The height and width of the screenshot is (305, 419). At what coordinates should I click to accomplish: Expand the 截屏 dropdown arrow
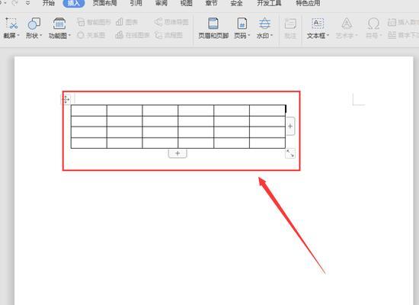pos(18,35)
